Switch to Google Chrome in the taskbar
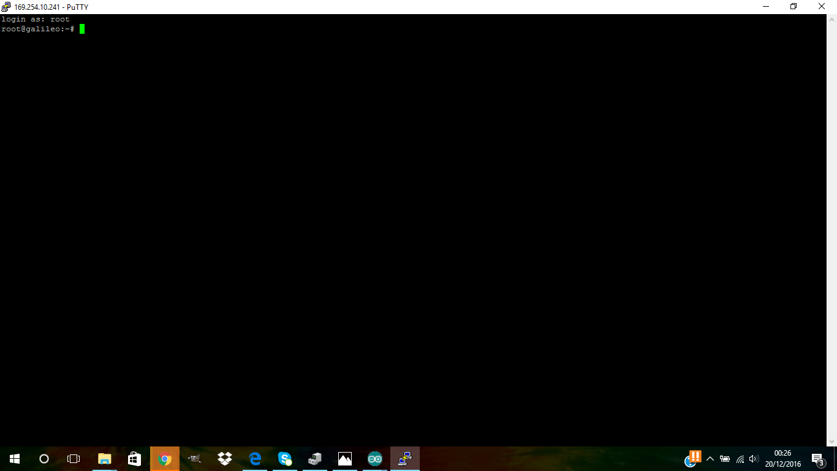This screenshot has height=471, width=837. 164,459
